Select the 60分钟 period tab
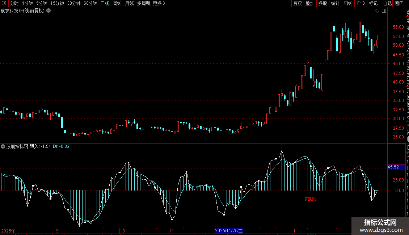409x235 pixels. pos(90,3)
